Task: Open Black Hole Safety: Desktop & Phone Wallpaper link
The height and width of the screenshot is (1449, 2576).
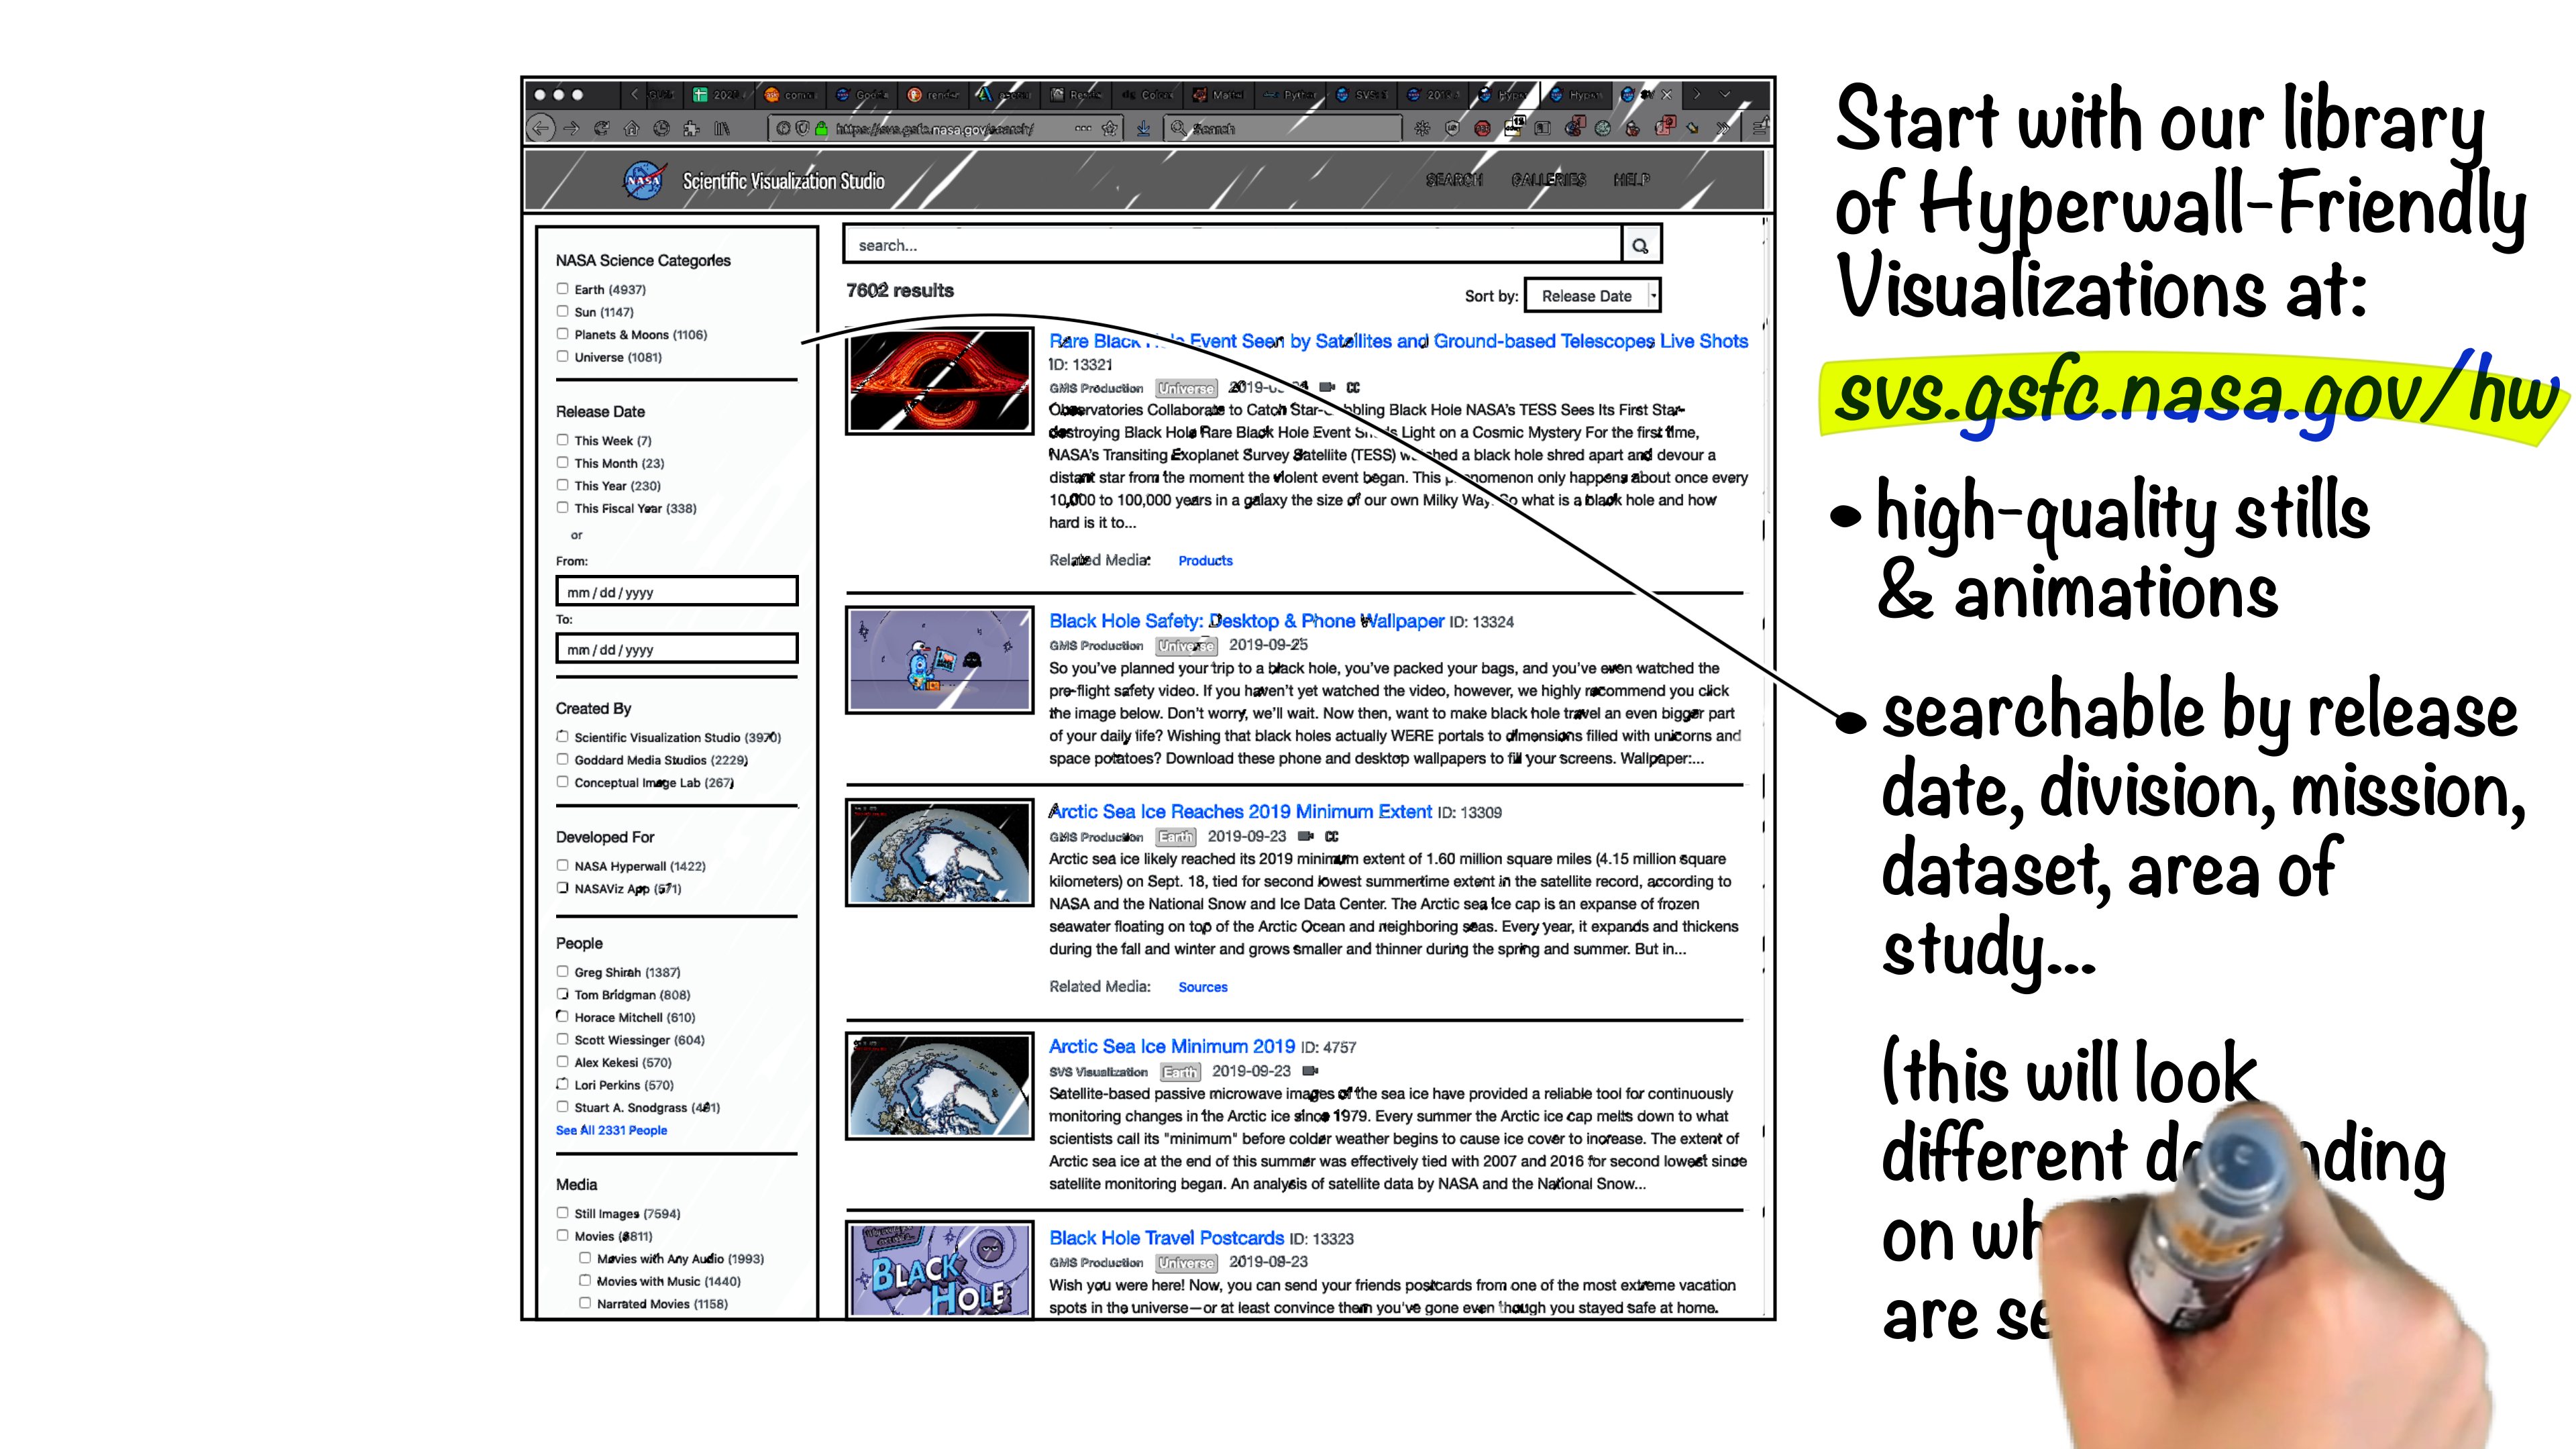Action: tap(1246, 621)
